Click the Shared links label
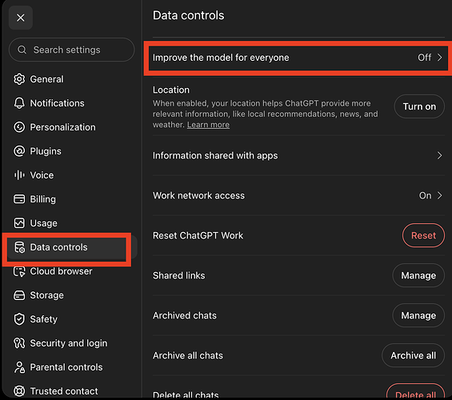452x400 pixels. pyautogui.click(x=178, y=275)
